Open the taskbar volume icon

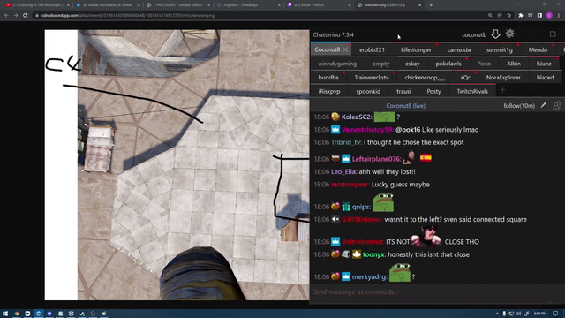tap(518, 314)
